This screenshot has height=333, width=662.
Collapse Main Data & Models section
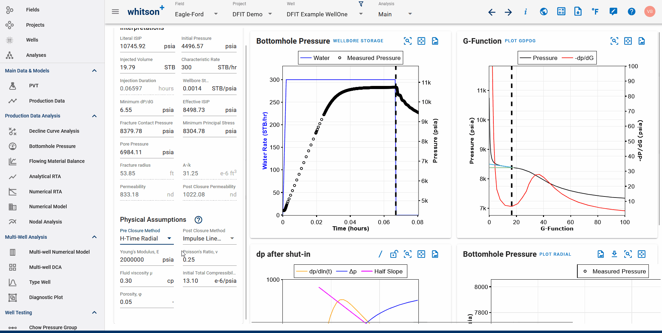[94, 71]
